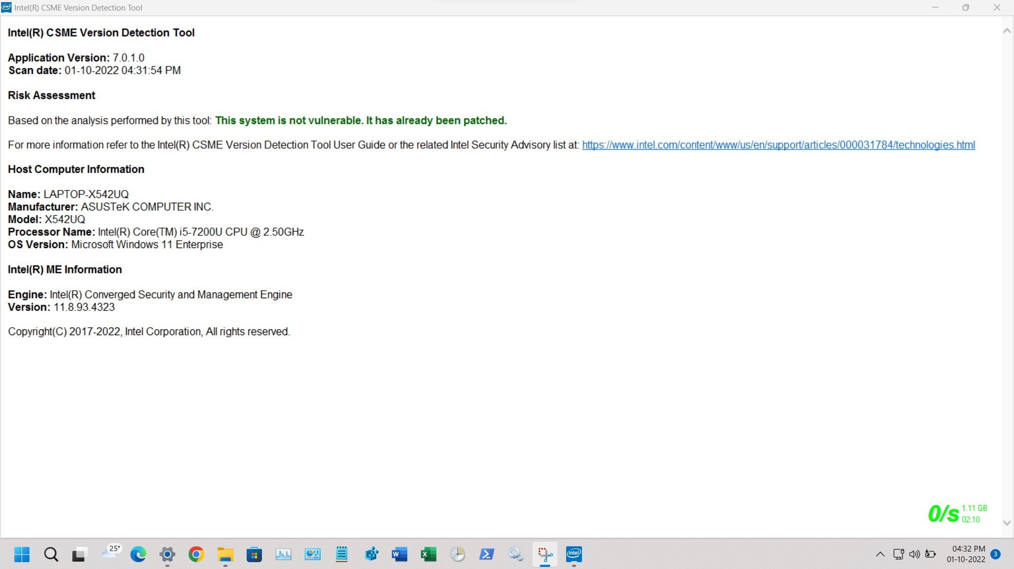Viewport: 1014px width, 569px height.
Task: Click the Application Version 7.0.1.0 text
Action: click(x=76, y=58)
